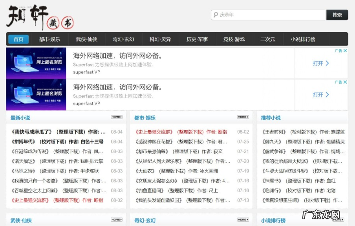Open the 首页 home tab
The image size is (355, 226).
point(18,39)
